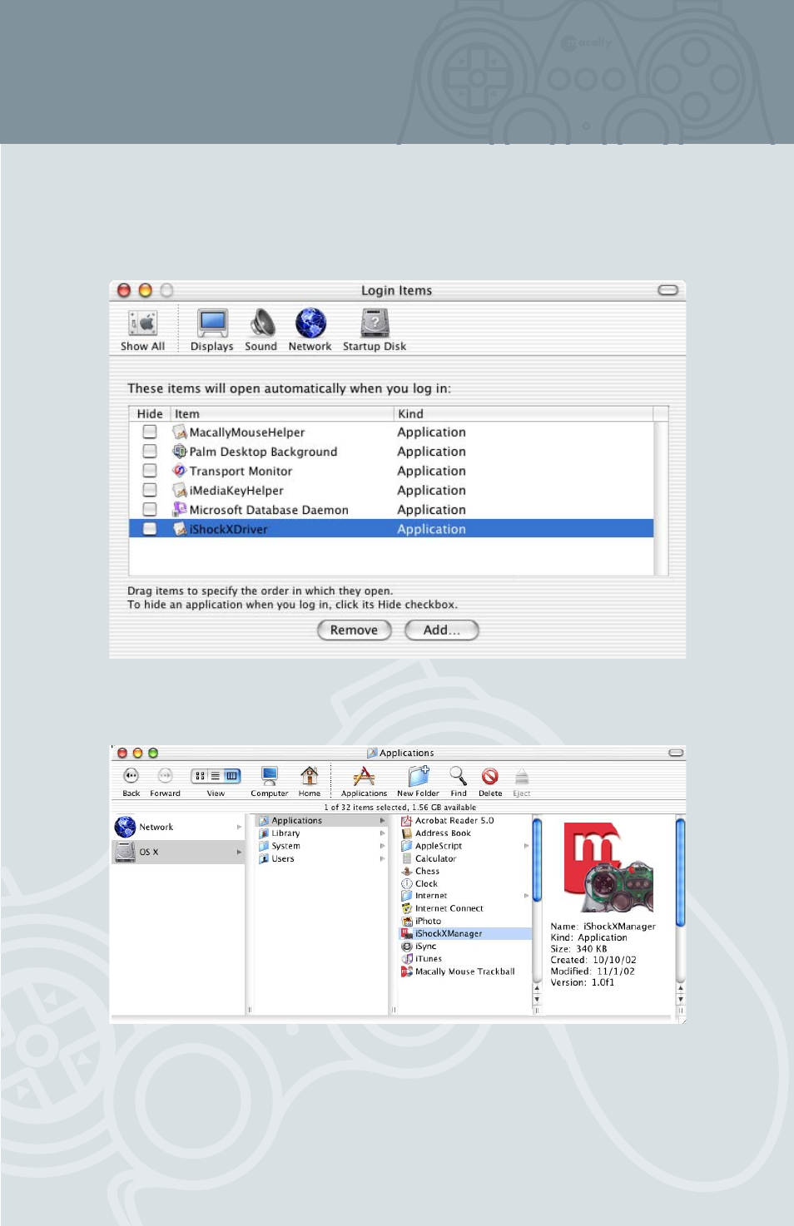The width and height of the screenshot is (794, 1226).
Task: Click the Hide column header
Action: (x=150, y=413)
